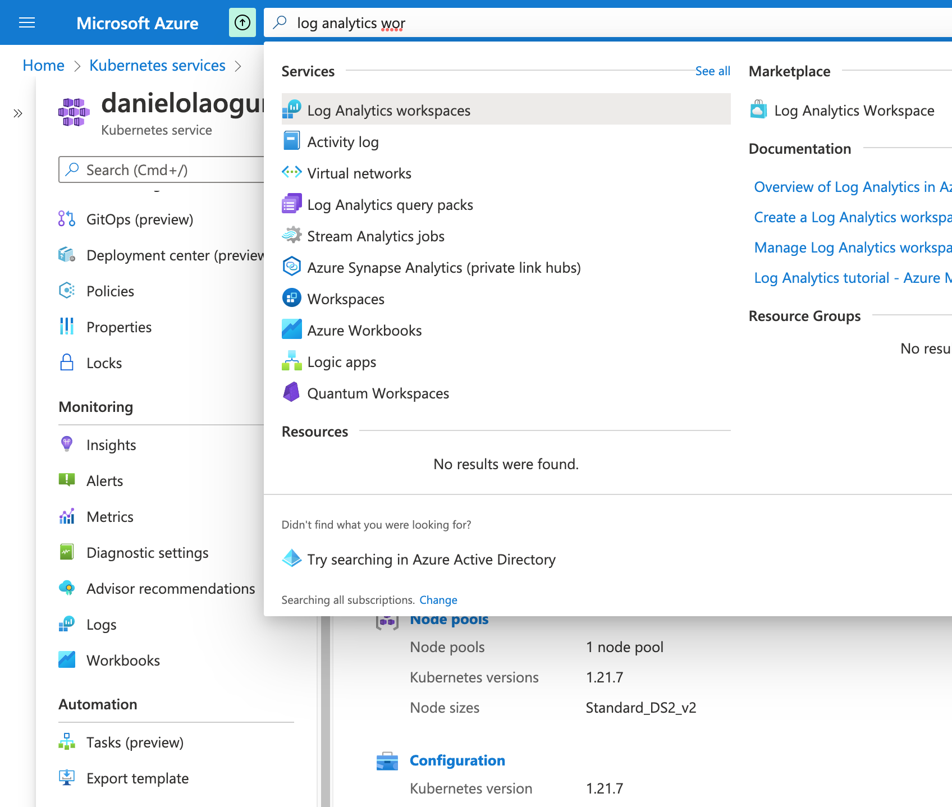The image size is (952, 807).
Task: Open Insights in Monitoring menu
Action: click(x=111, y=445)
